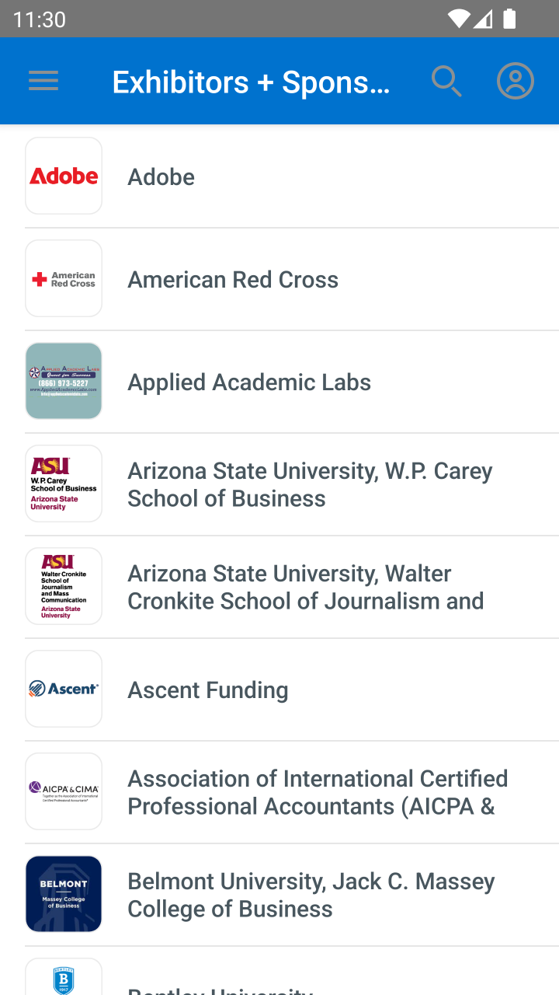Select the Ascent logo icon
Screen dimensions: 559x995
click(x=64, y=689)
